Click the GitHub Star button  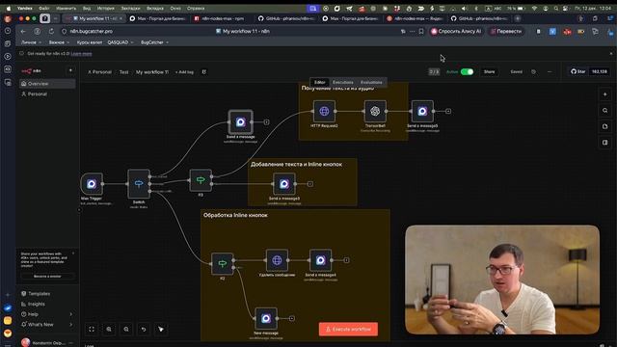pyautogui.click(x=578, y=71)
